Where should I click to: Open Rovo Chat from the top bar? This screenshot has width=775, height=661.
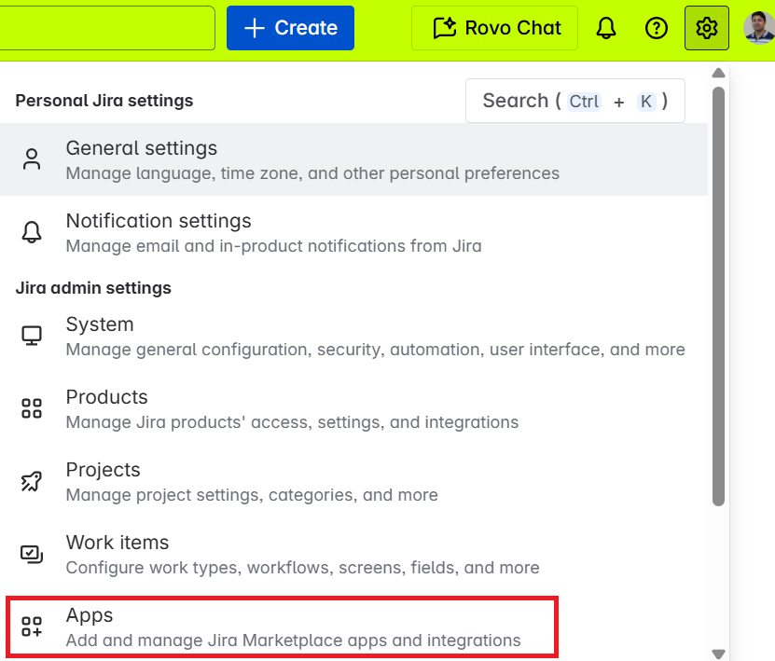(x=494, y=28)
